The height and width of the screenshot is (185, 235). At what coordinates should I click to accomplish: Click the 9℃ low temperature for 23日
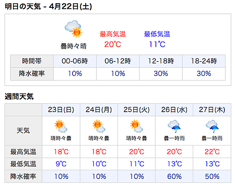click(x=61, y=164)
